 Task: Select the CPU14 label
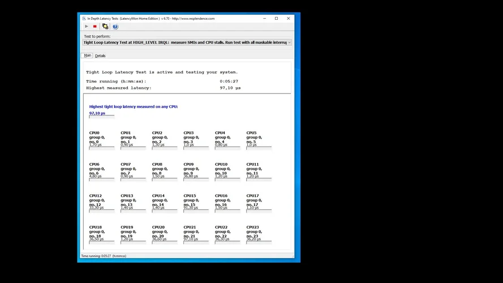tap(158, 196)
